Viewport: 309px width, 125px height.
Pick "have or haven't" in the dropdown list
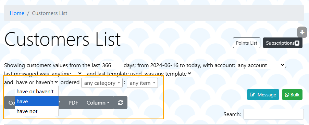pos(37,91)
